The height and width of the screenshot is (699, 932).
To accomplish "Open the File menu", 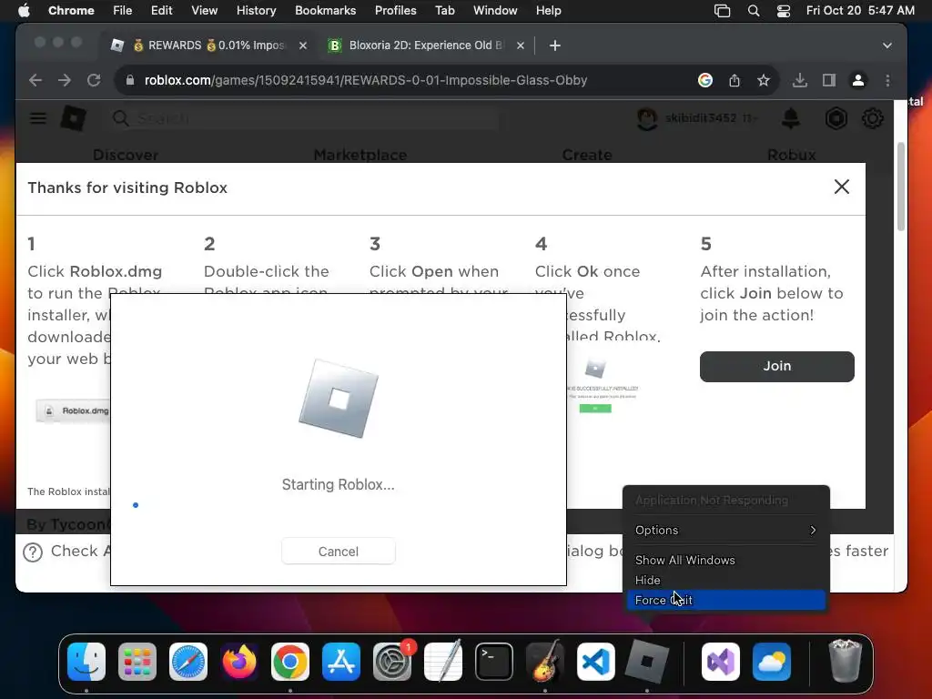I will coord(123,10).
